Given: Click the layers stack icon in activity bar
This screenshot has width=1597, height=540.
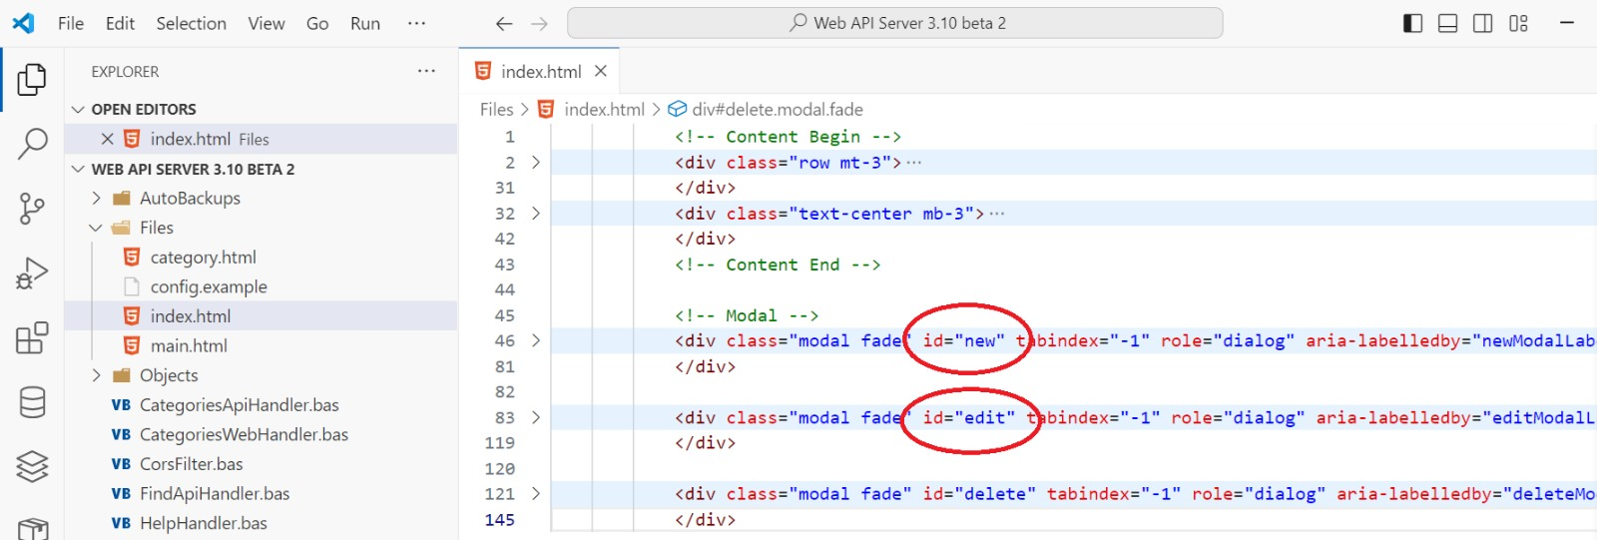Looking at the screenshot, I should [x=32, y=466].
